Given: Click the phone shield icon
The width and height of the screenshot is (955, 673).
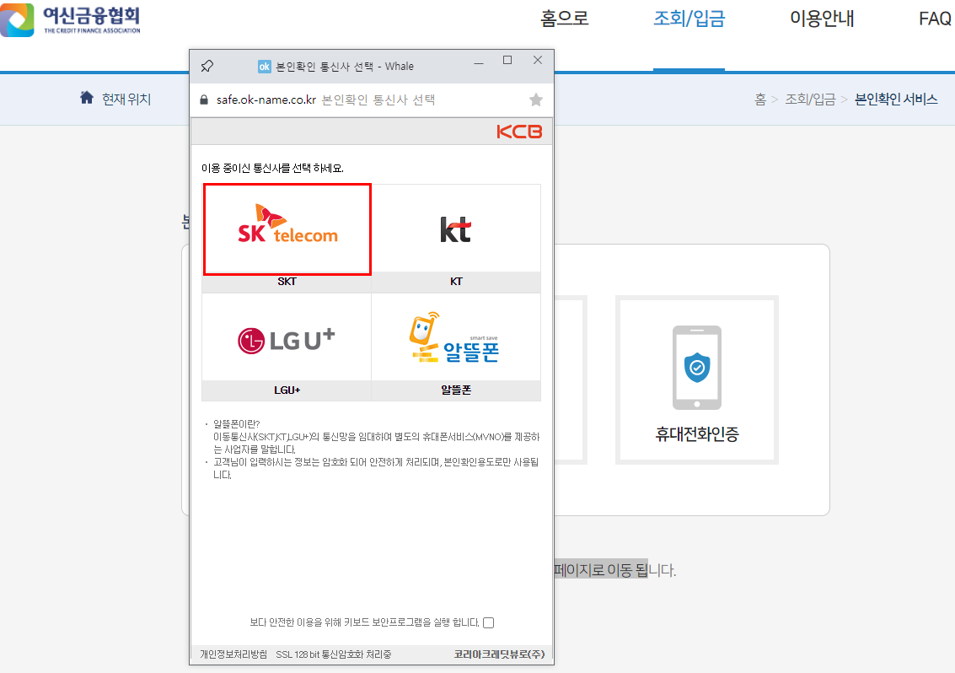Looking at the screenshot, I should tap(697, 368).
